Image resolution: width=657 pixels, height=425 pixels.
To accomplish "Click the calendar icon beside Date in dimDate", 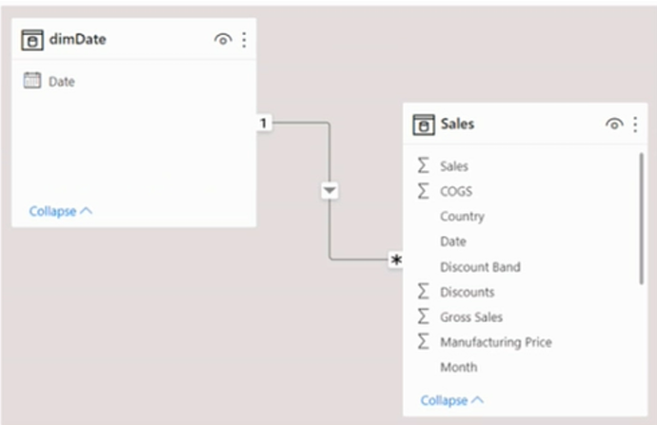I will [x=32, y=82].
